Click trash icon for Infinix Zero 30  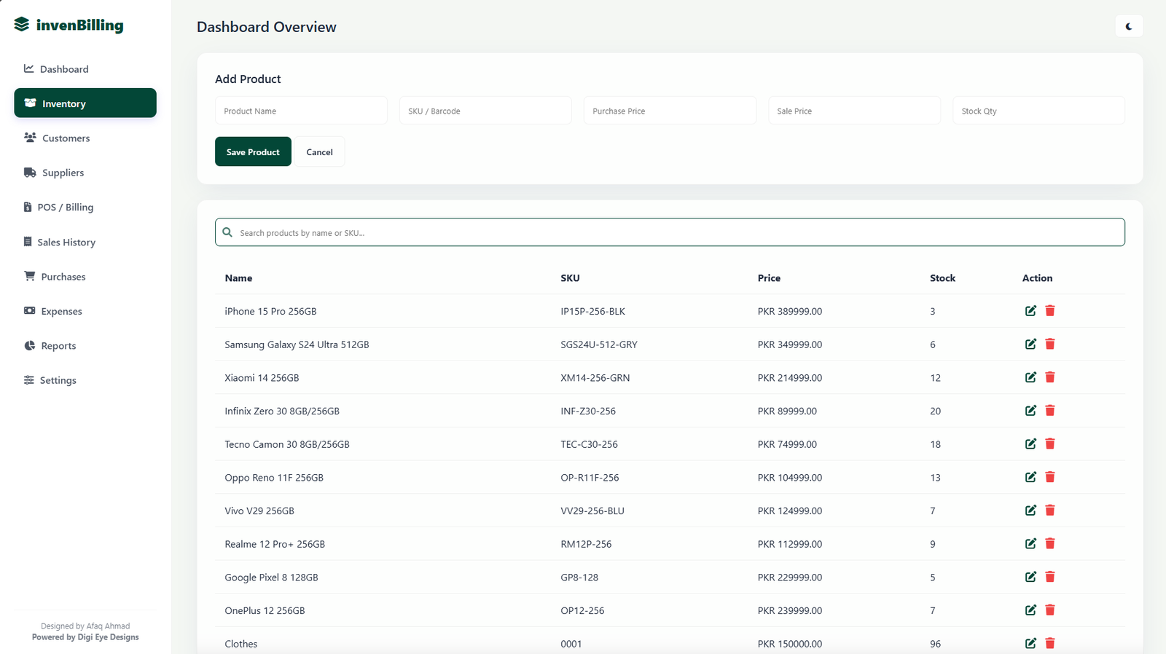tap(1050, 411)
